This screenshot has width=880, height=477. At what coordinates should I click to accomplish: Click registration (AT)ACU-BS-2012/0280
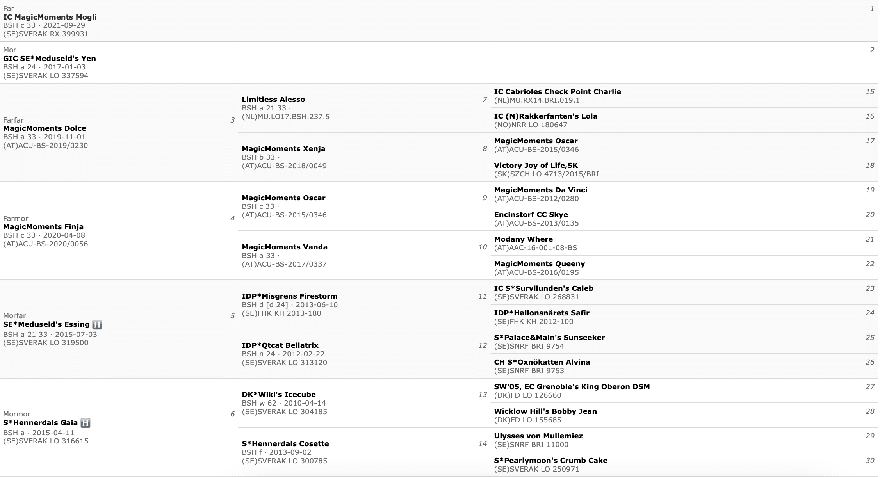[x=536, y=199]
